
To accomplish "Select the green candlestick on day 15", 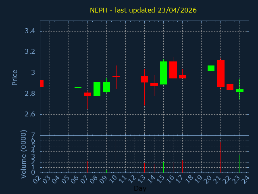I will coord(163,73).
